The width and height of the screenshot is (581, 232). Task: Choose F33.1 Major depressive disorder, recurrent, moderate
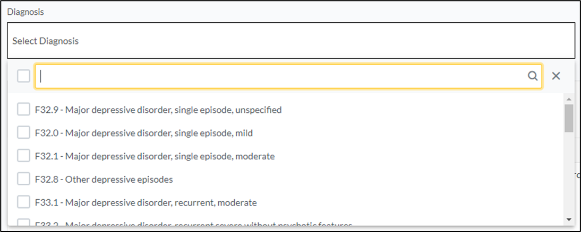coord(146,203)
